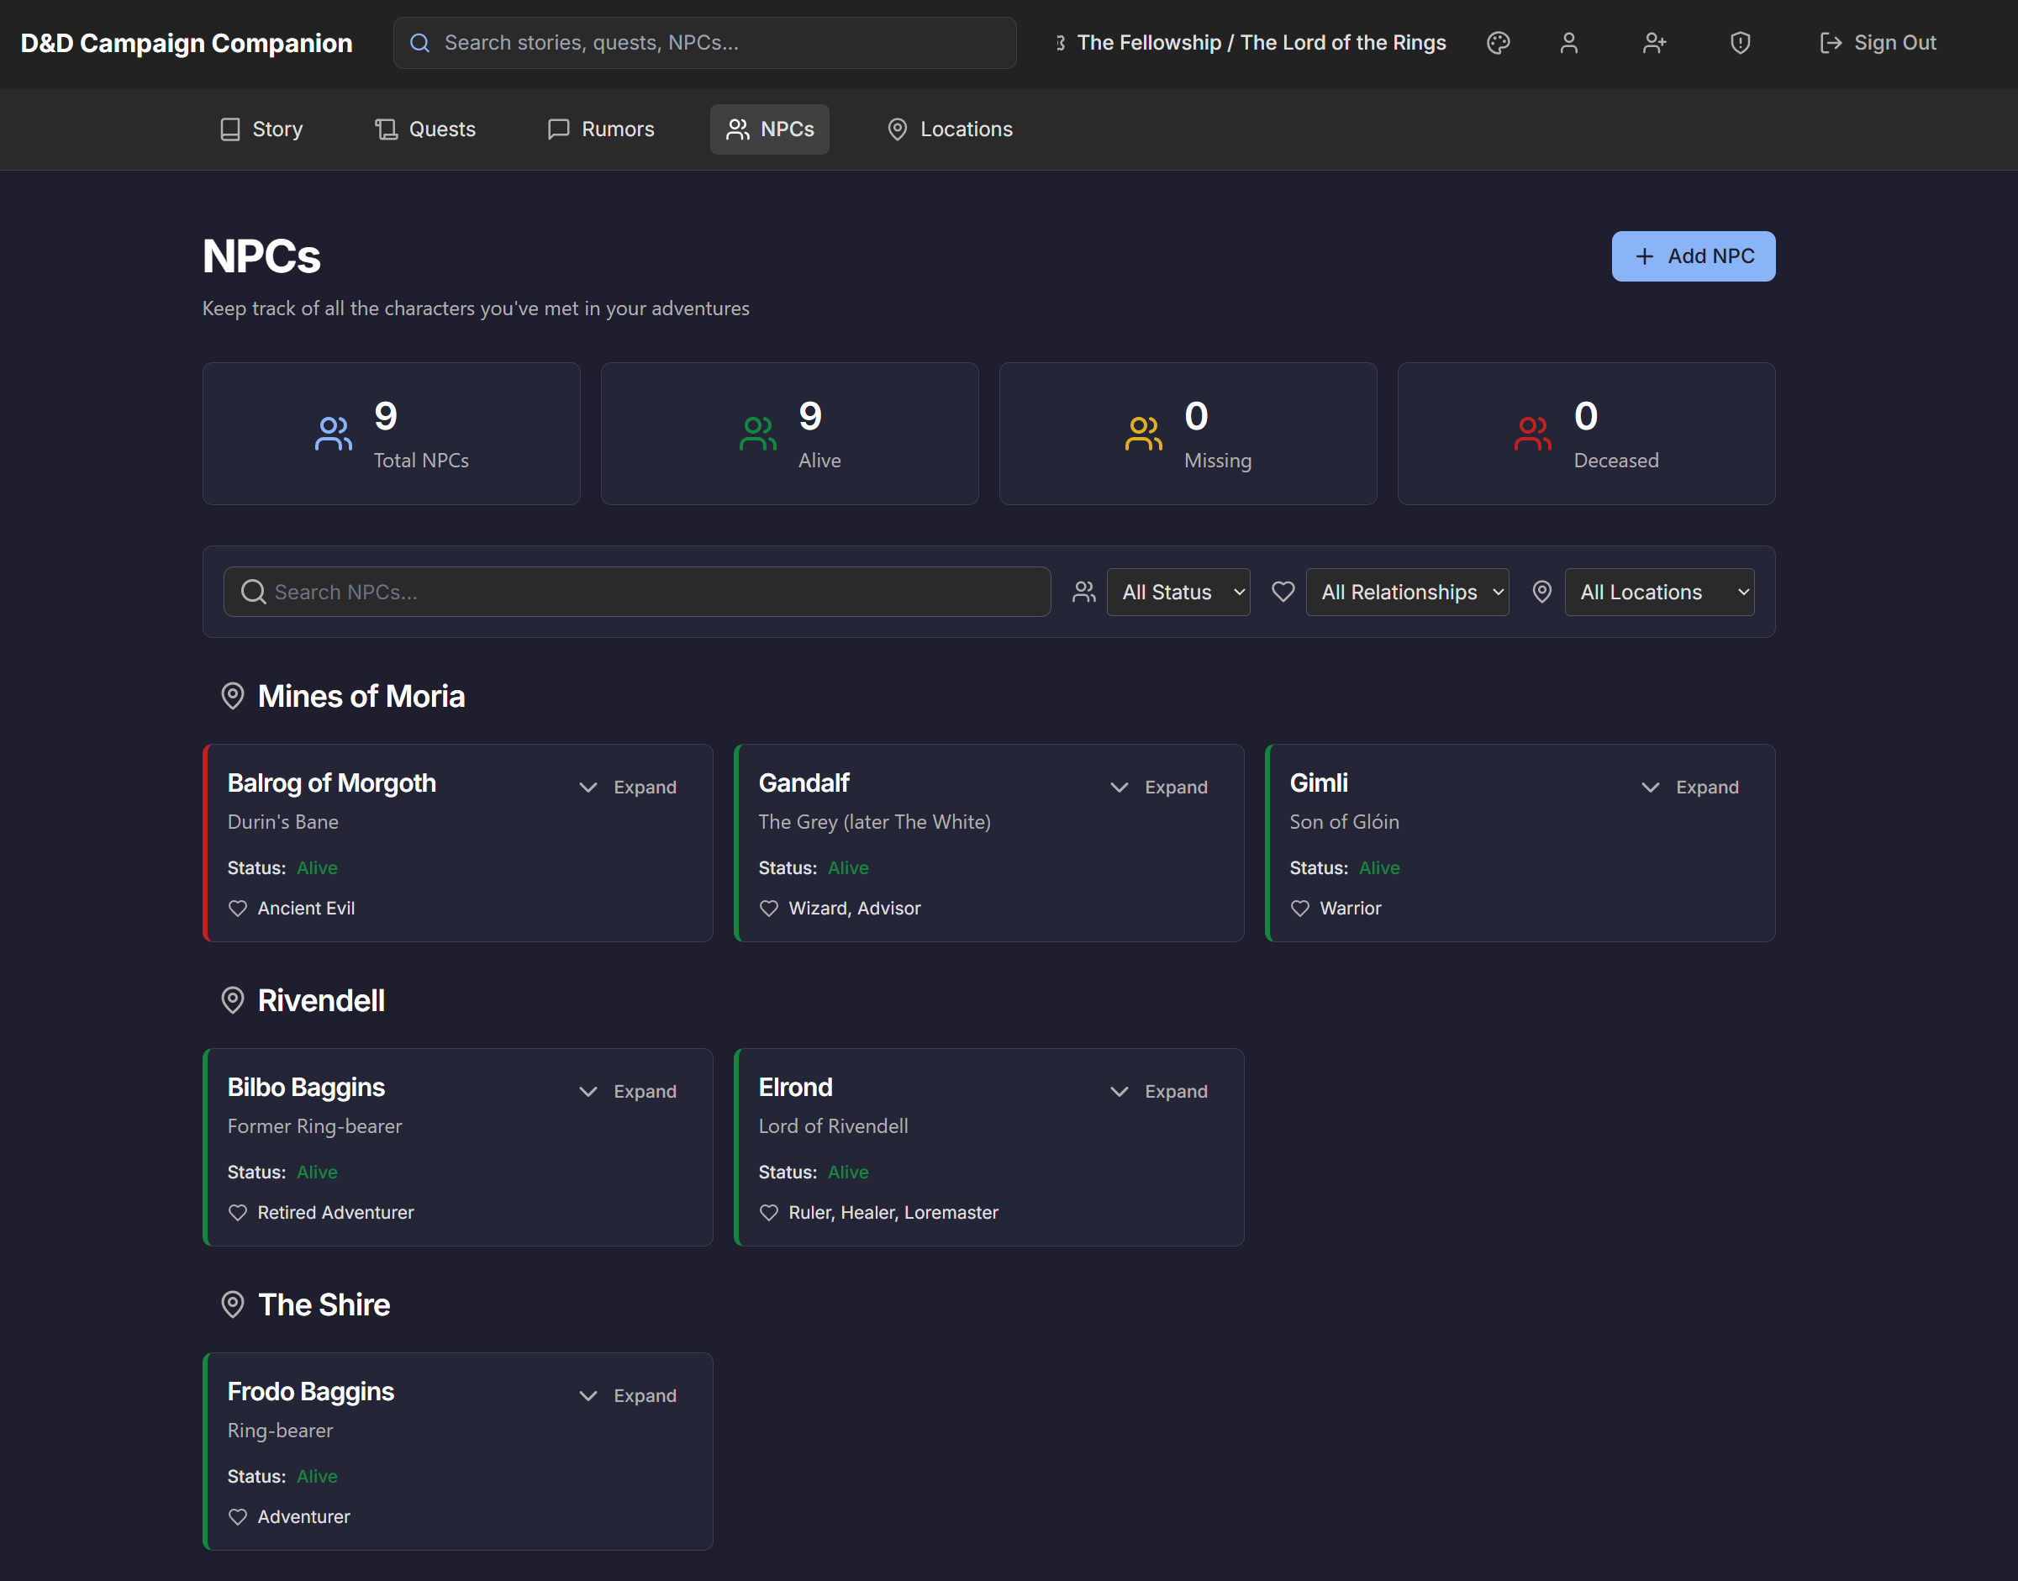
Task: Expand the Balrog of Morgoth card
Action: [629, 787]
